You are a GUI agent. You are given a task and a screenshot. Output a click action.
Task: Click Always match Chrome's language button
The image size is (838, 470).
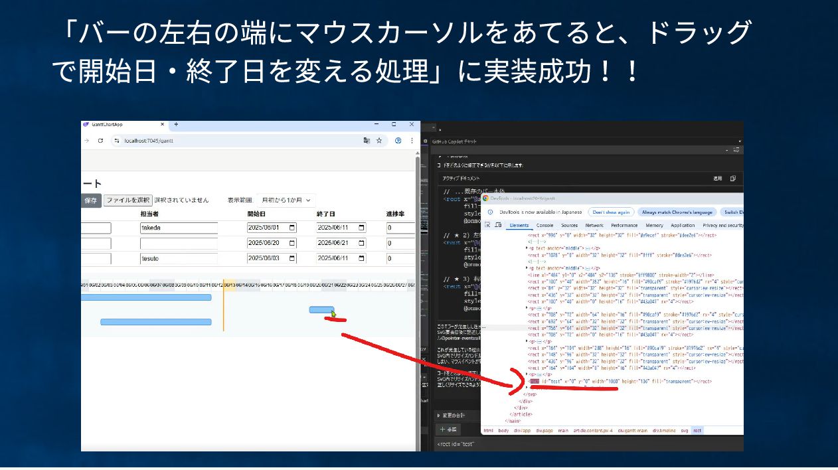click(677, 212)
